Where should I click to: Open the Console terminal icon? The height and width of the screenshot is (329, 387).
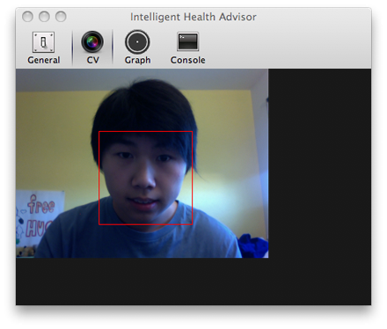187,41
